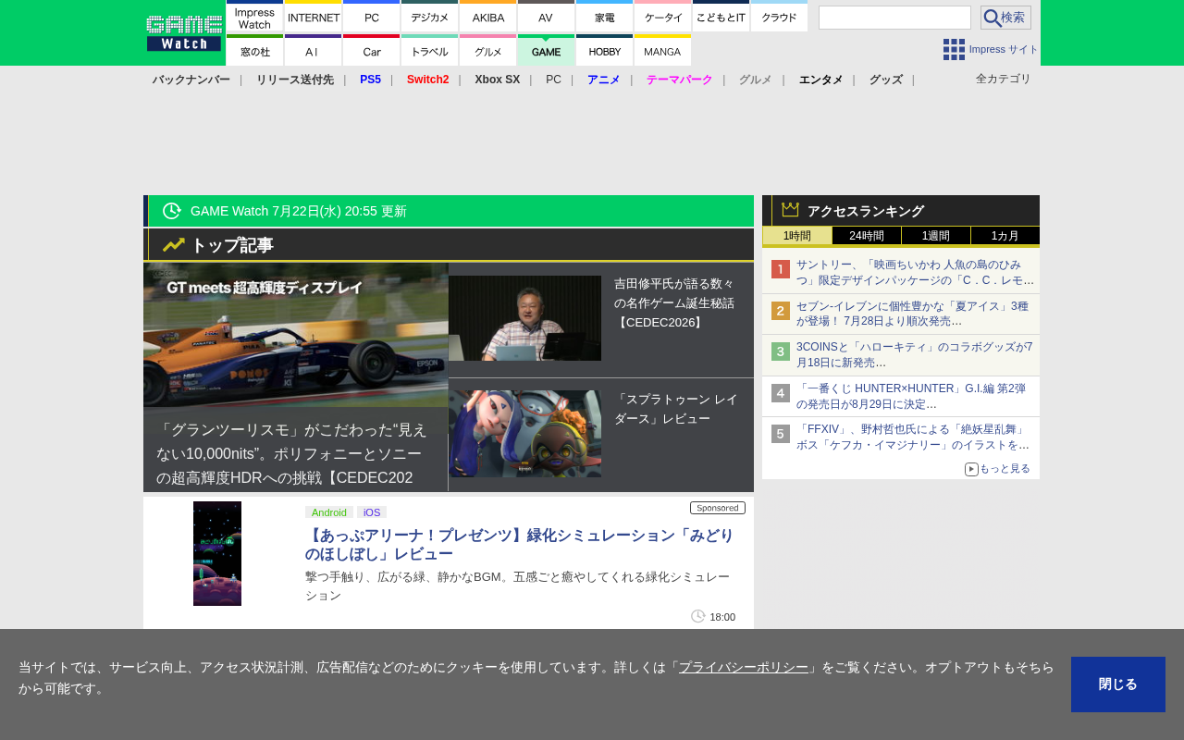
Task: Open the バックナンバー link
Action: (x=191, y=80)
